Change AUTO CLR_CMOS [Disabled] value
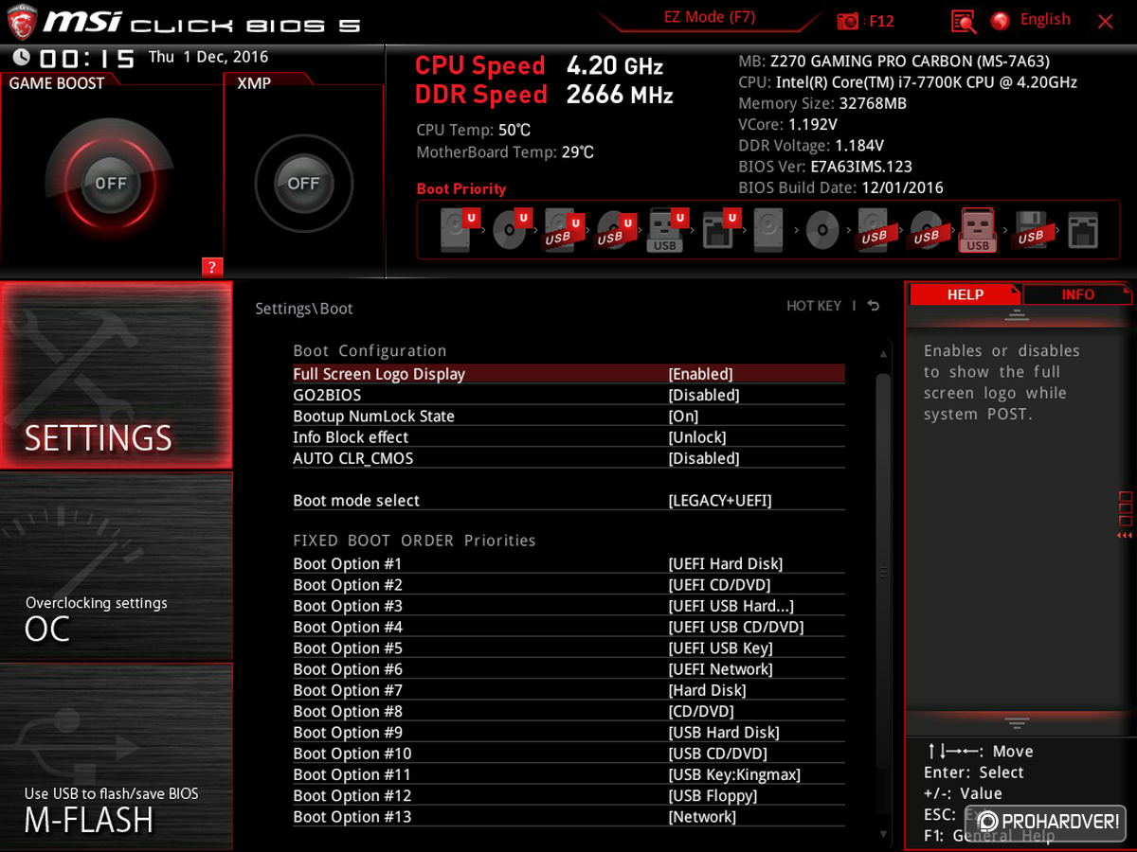This screenshot has height=852, width=1137. point(704,458)
